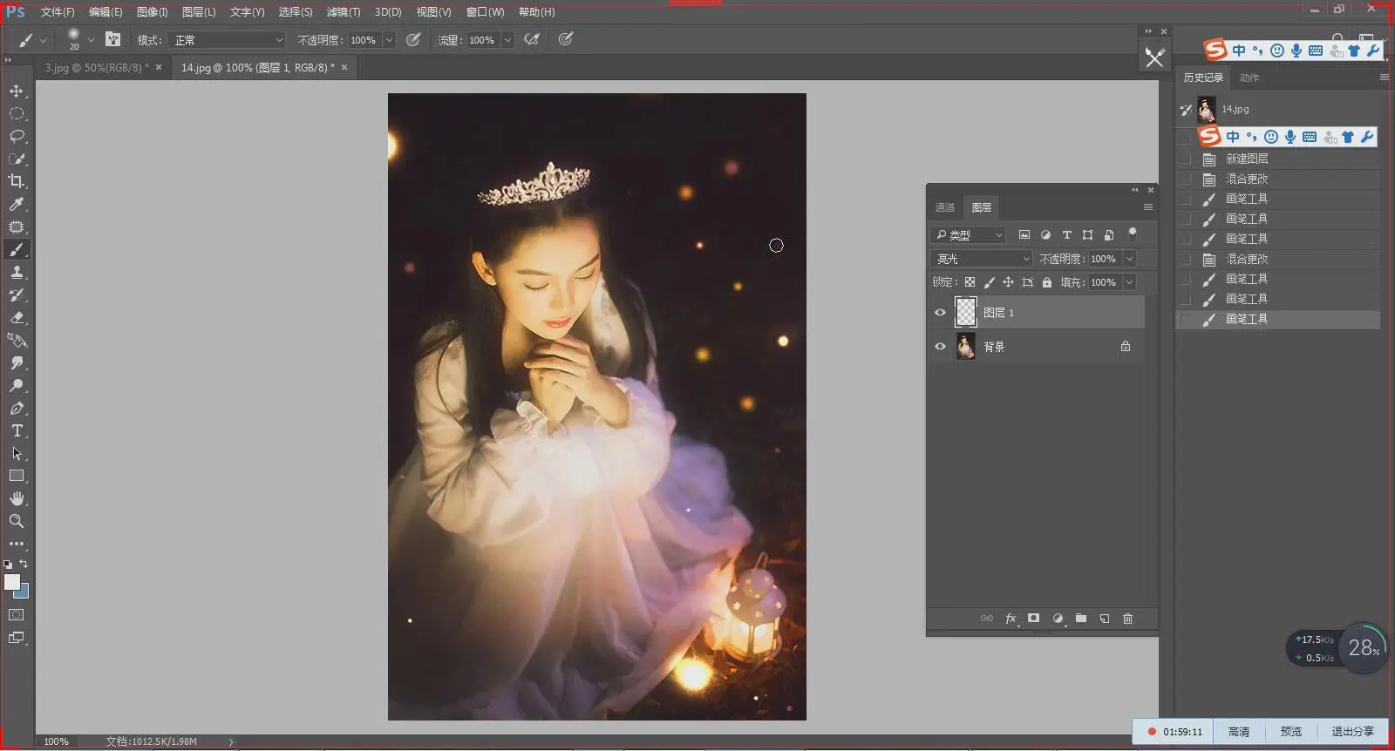The height and width of the screenshot is (751, 1395).
Task: Toggle lock position
Action: (1008, 282)
